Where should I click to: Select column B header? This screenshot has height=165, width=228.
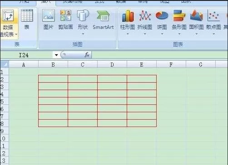[x=53, y=65]
